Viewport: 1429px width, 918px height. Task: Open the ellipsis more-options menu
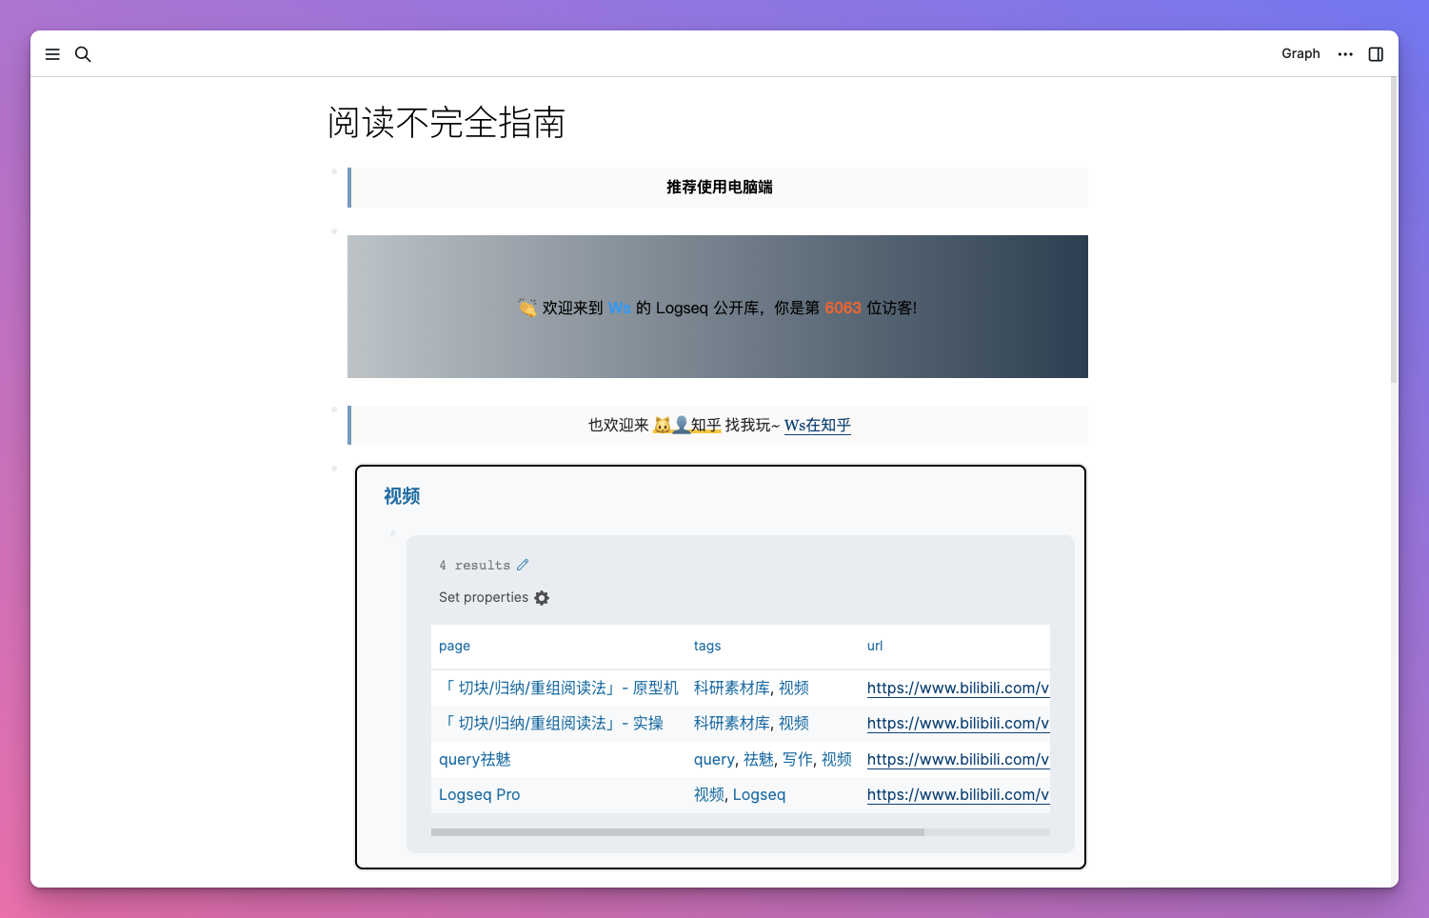click(1345, 54)
